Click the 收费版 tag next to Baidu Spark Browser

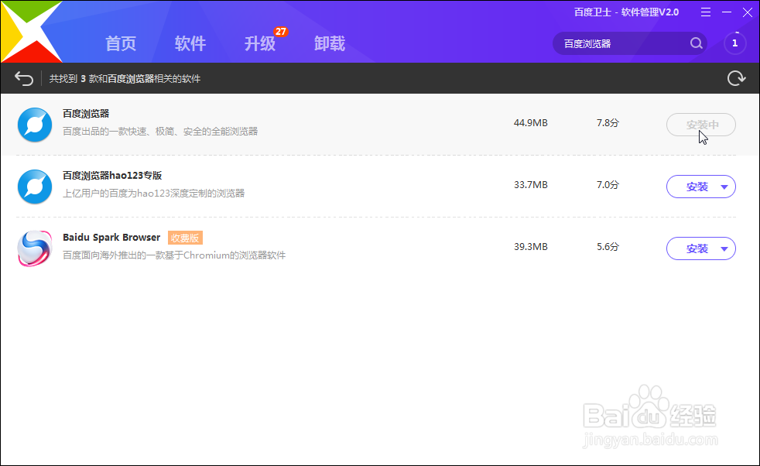185,238
